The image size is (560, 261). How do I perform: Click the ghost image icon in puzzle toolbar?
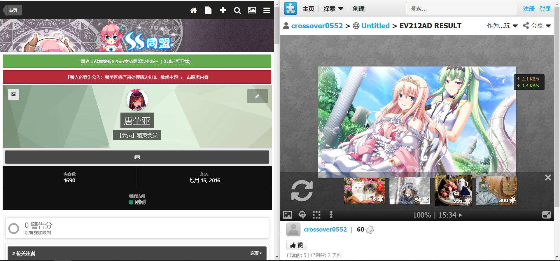(302, 215)
